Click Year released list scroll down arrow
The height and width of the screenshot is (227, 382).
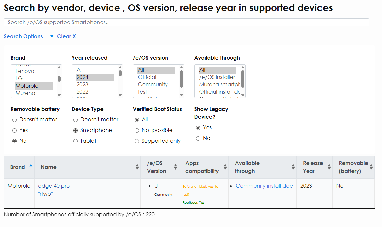pos(120,95)
